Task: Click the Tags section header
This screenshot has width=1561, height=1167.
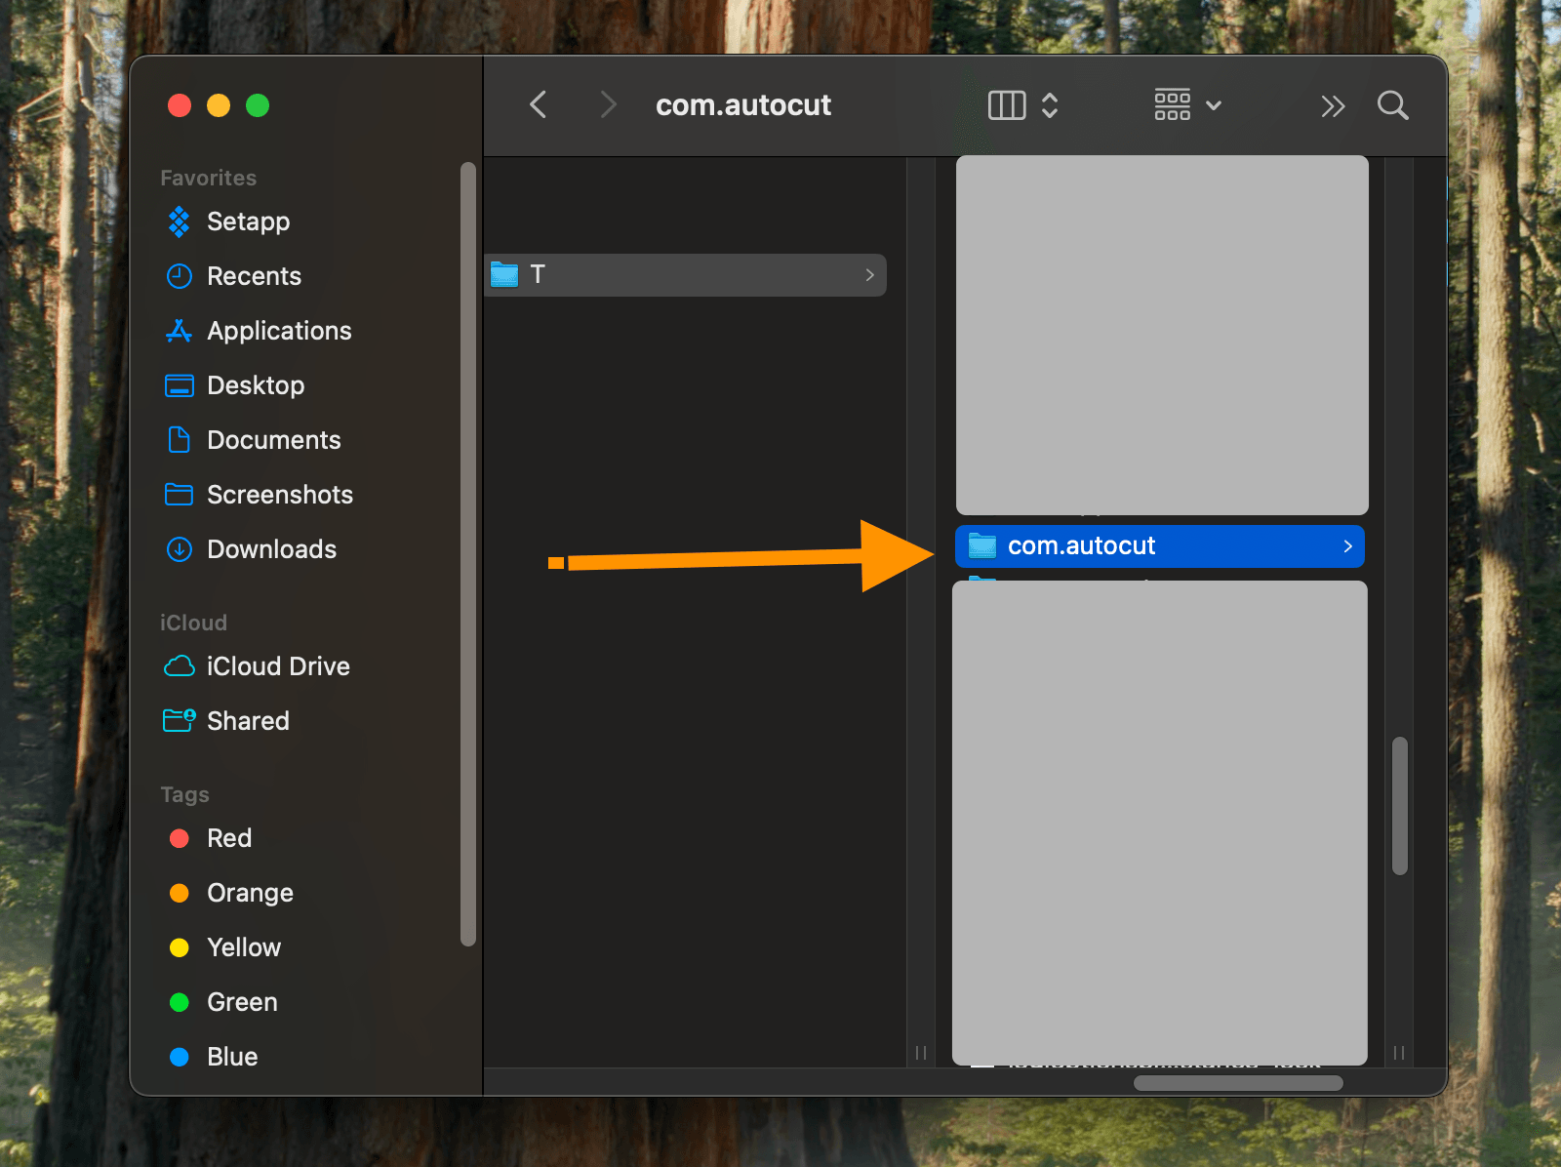Action: tap(184, 794)
